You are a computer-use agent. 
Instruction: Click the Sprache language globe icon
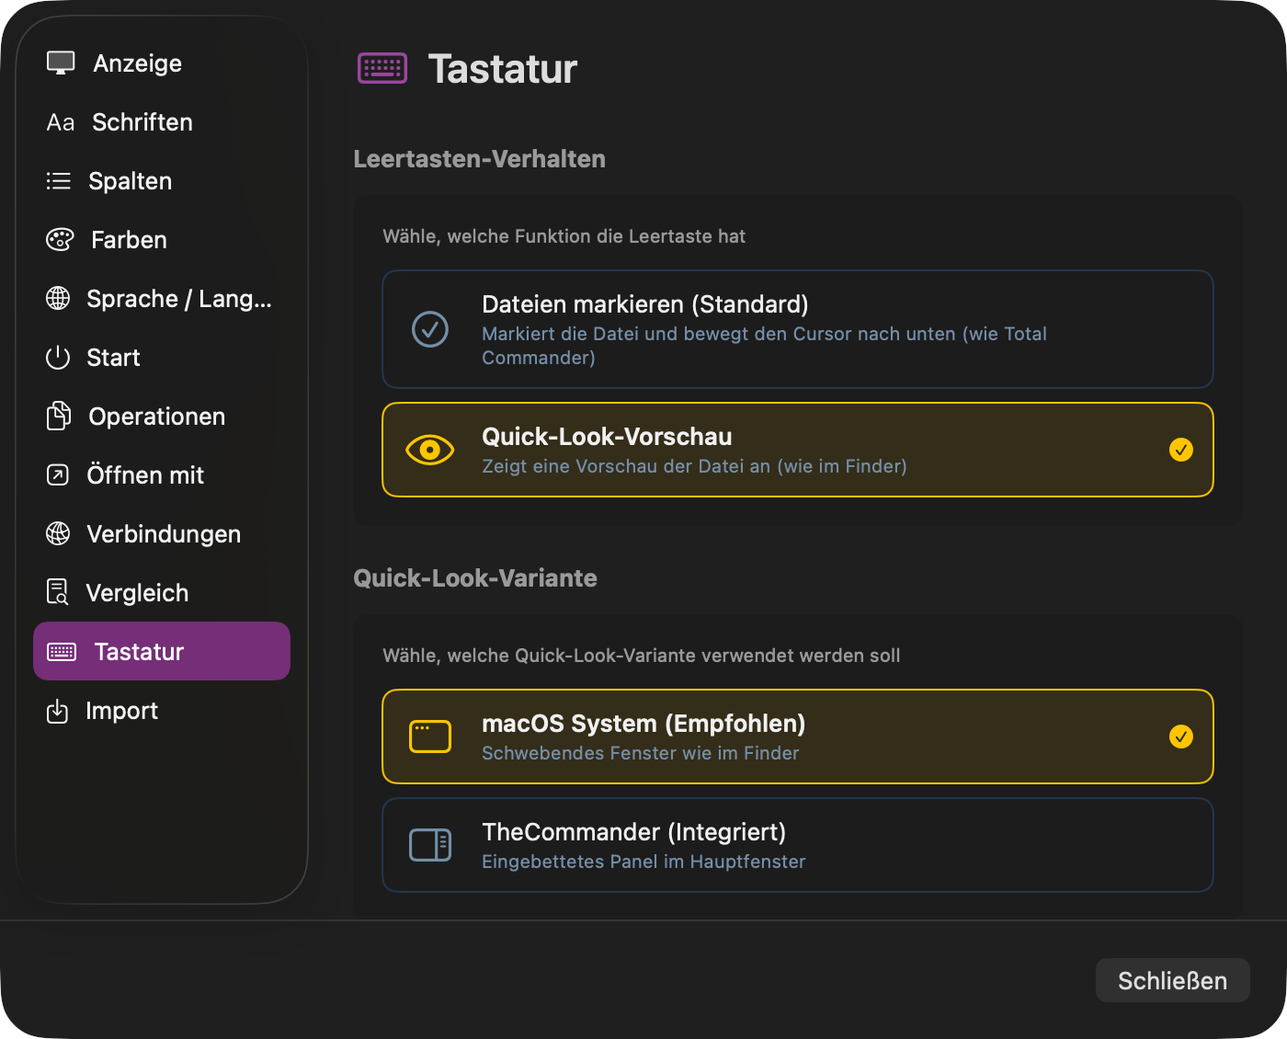pos(58,298)
